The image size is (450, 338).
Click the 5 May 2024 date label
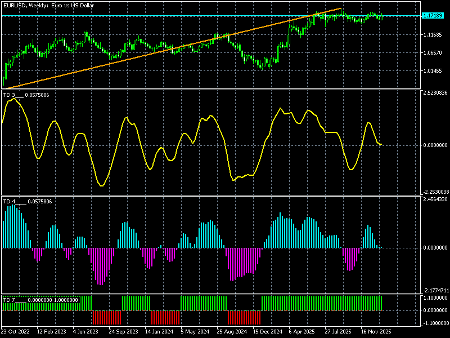(195, 332)
